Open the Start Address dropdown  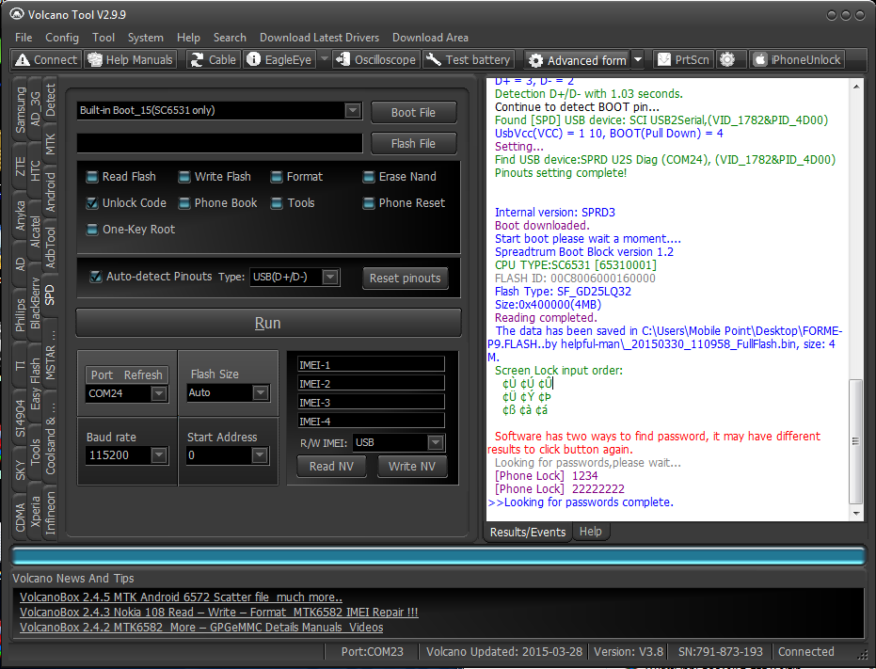pyautogui.click(x=260, y=455)
